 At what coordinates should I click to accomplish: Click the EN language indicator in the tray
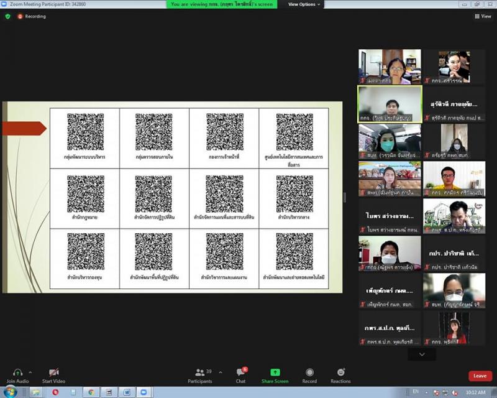(x=416, y=392)
